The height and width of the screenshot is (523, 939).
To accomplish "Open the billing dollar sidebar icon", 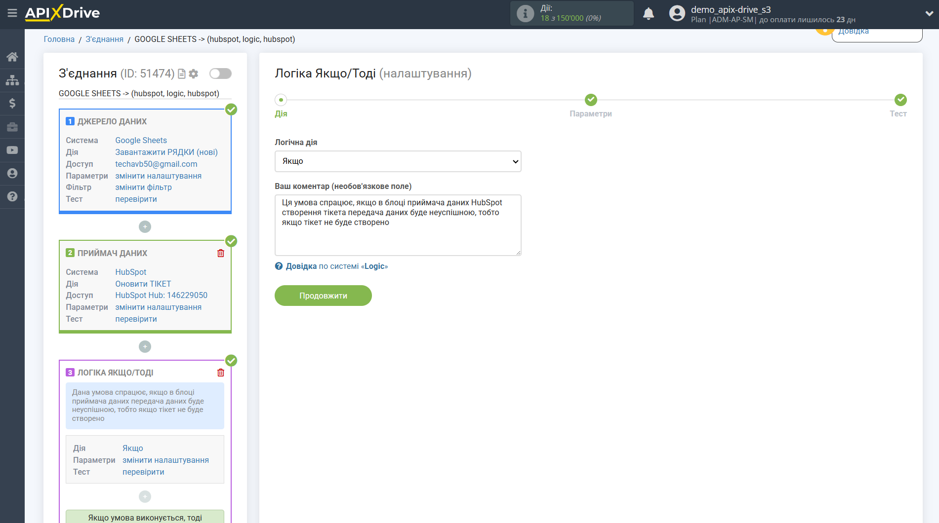I will 12,103.
